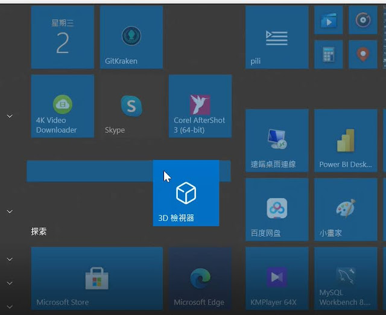Open the Microsoft Store tile
Viewport: 386px width, 315px height.
[96, 278]
